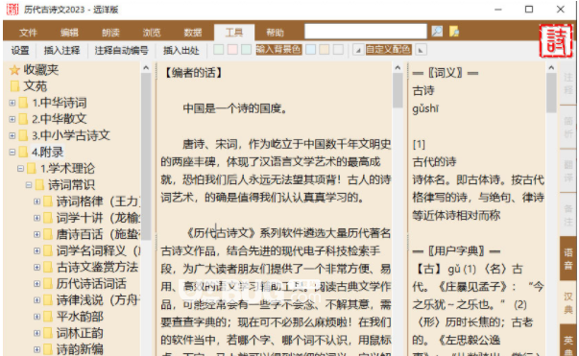
Task: Open the 收藏夹 favorites star item
Action: [34, 70]
